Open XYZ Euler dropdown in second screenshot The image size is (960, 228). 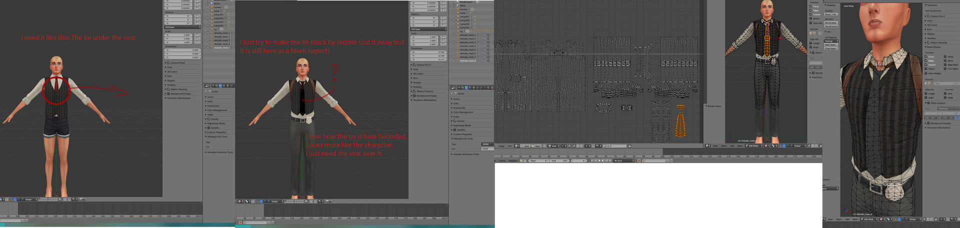[x=428, y=29]
